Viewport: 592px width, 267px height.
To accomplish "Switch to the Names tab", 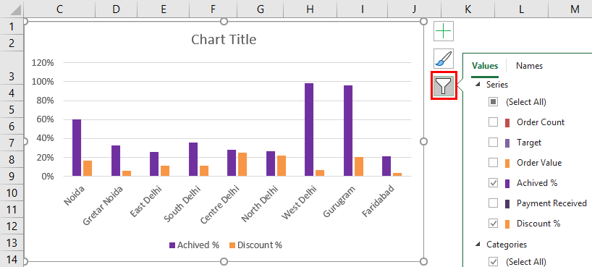I will click(529, 66).
